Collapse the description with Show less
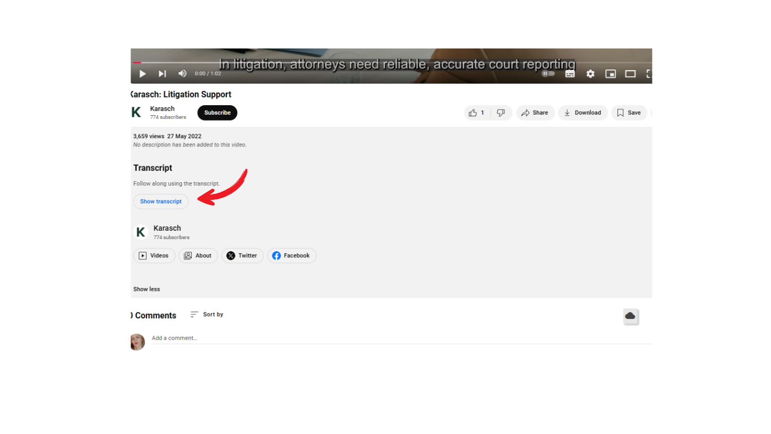The image size is (771, 434). click(146, 289)
